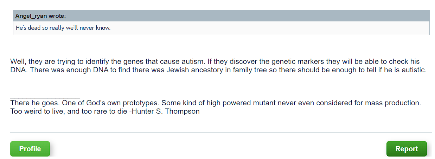Click "Too weird to live" in the signature

pos(35,112)
